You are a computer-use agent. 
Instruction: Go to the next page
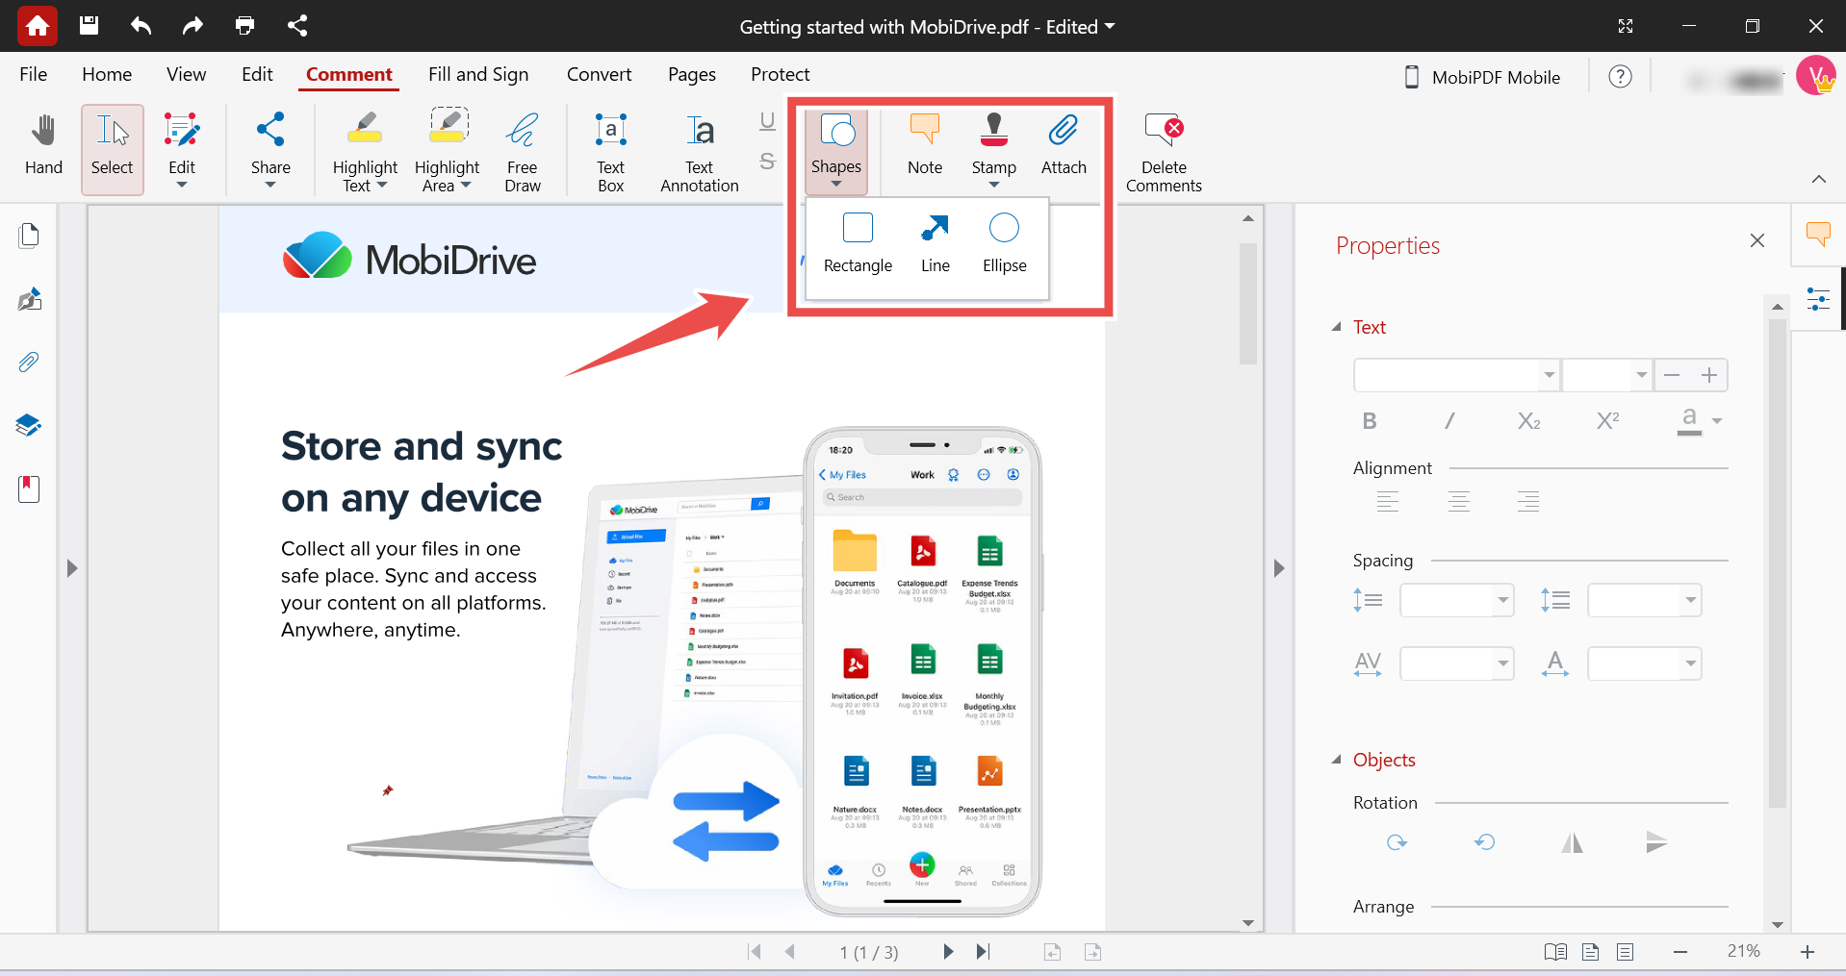948,951
